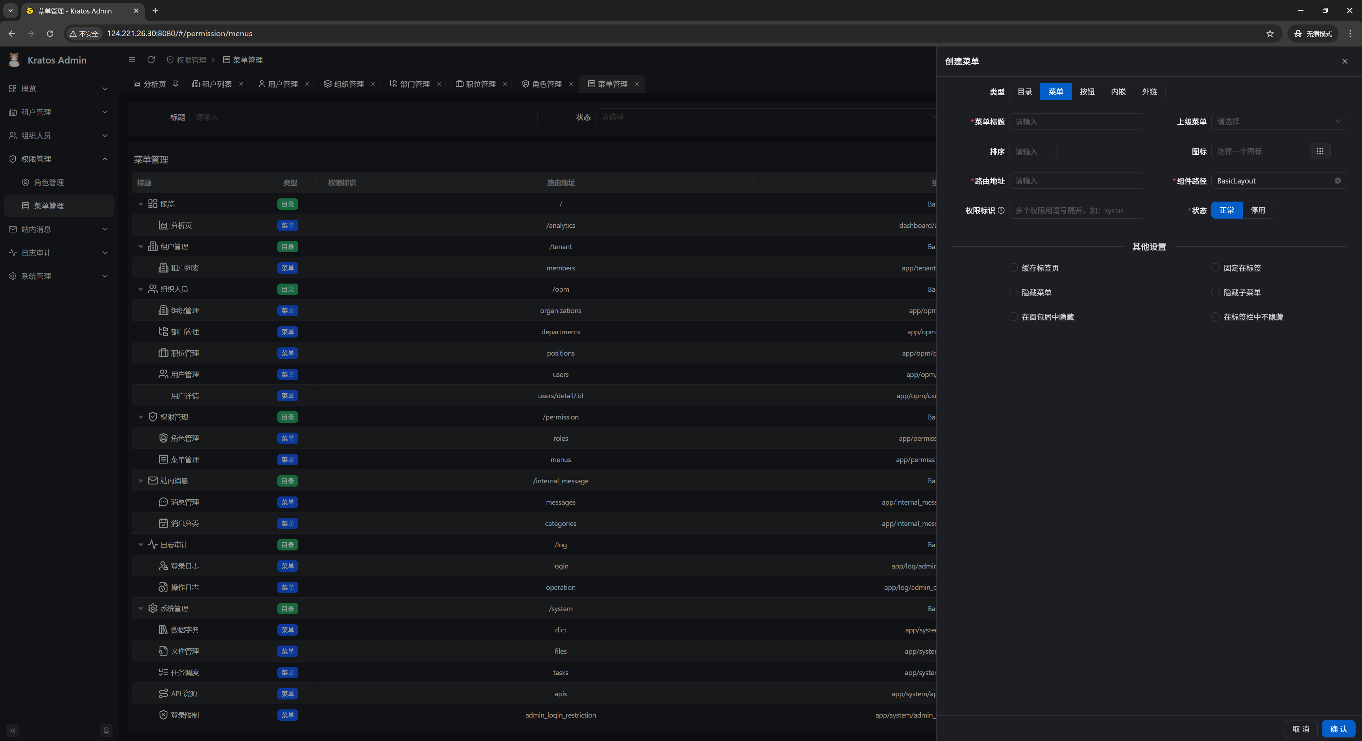Screen dimensions: 1362x741
Task: Toggle the hamburger menu icon in header
Action: [132, 60]
